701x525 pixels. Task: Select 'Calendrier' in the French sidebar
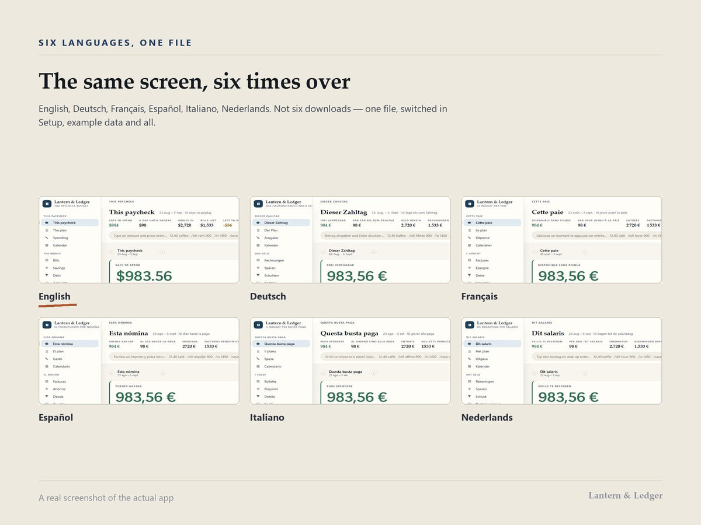pos(484,246)
